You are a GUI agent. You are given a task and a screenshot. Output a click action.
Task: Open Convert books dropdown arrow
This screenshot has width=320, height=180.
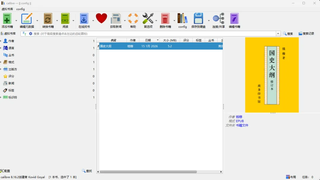(57, 21)
